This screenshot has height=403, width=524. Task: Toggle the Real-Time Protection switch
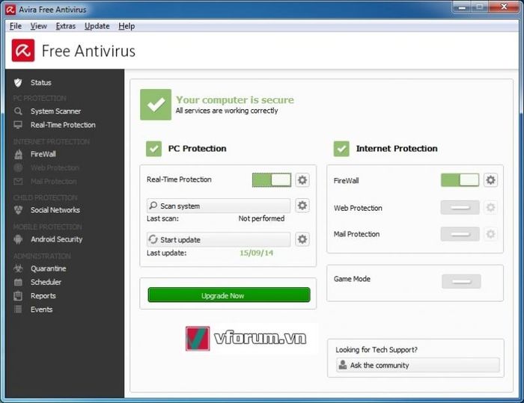pyautogui.click(x=271, y=180)
